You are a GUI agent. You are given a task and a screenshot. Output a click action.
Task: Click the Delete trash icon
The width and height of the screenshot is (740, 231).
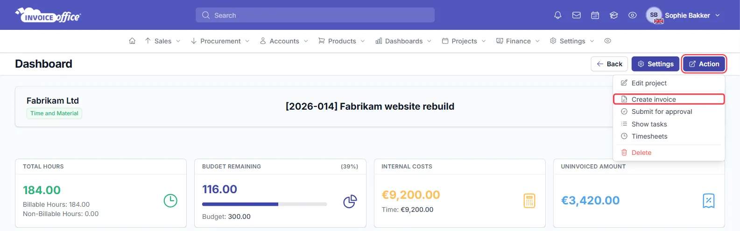coord(624,153)
